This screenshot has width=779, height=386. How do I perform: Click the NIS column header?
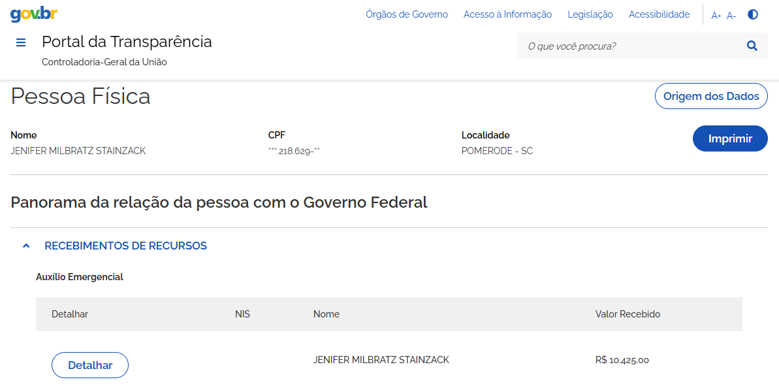(242, 314)
